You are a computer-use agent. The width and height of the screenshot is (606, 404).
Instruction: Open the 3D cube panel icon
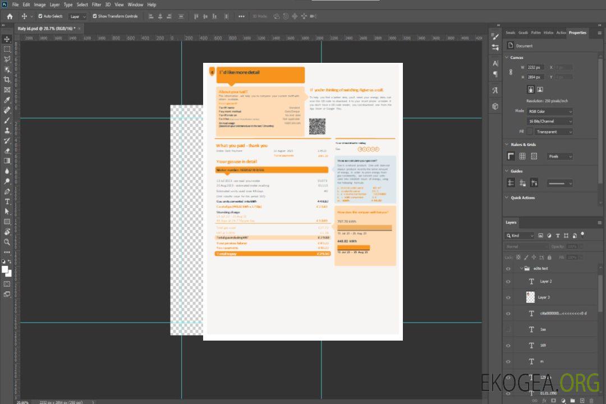tap(495, 106)
